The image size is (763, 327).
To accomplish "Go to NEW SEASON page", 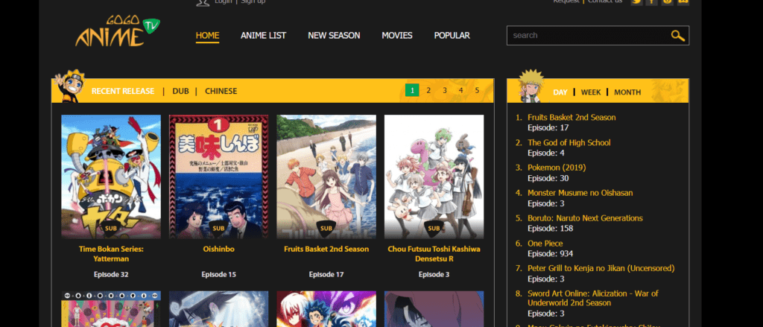I will click(x=334, y=36).
